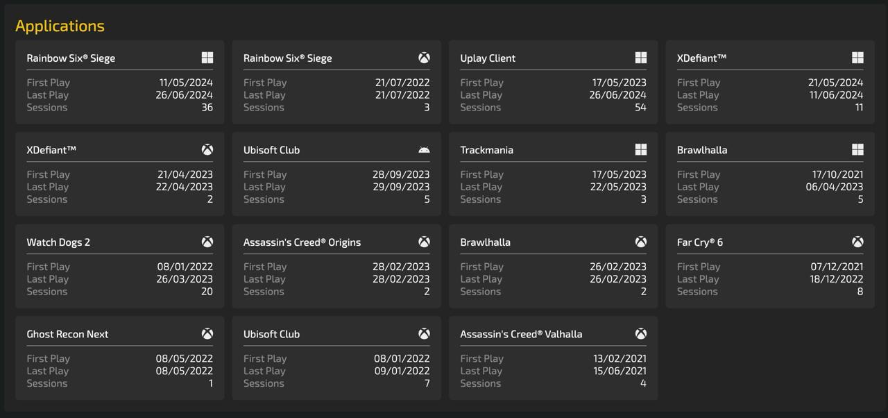Select the Xbox icon on the Brawlhalla card
The width and height of the screenshot is (888, 418).
click(x=640, y=242)
